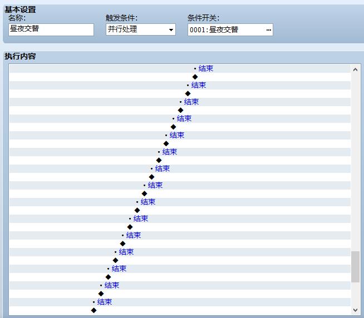Select the diamond line below the topmost 结束
364x318 pixels.
pos(180,77)
